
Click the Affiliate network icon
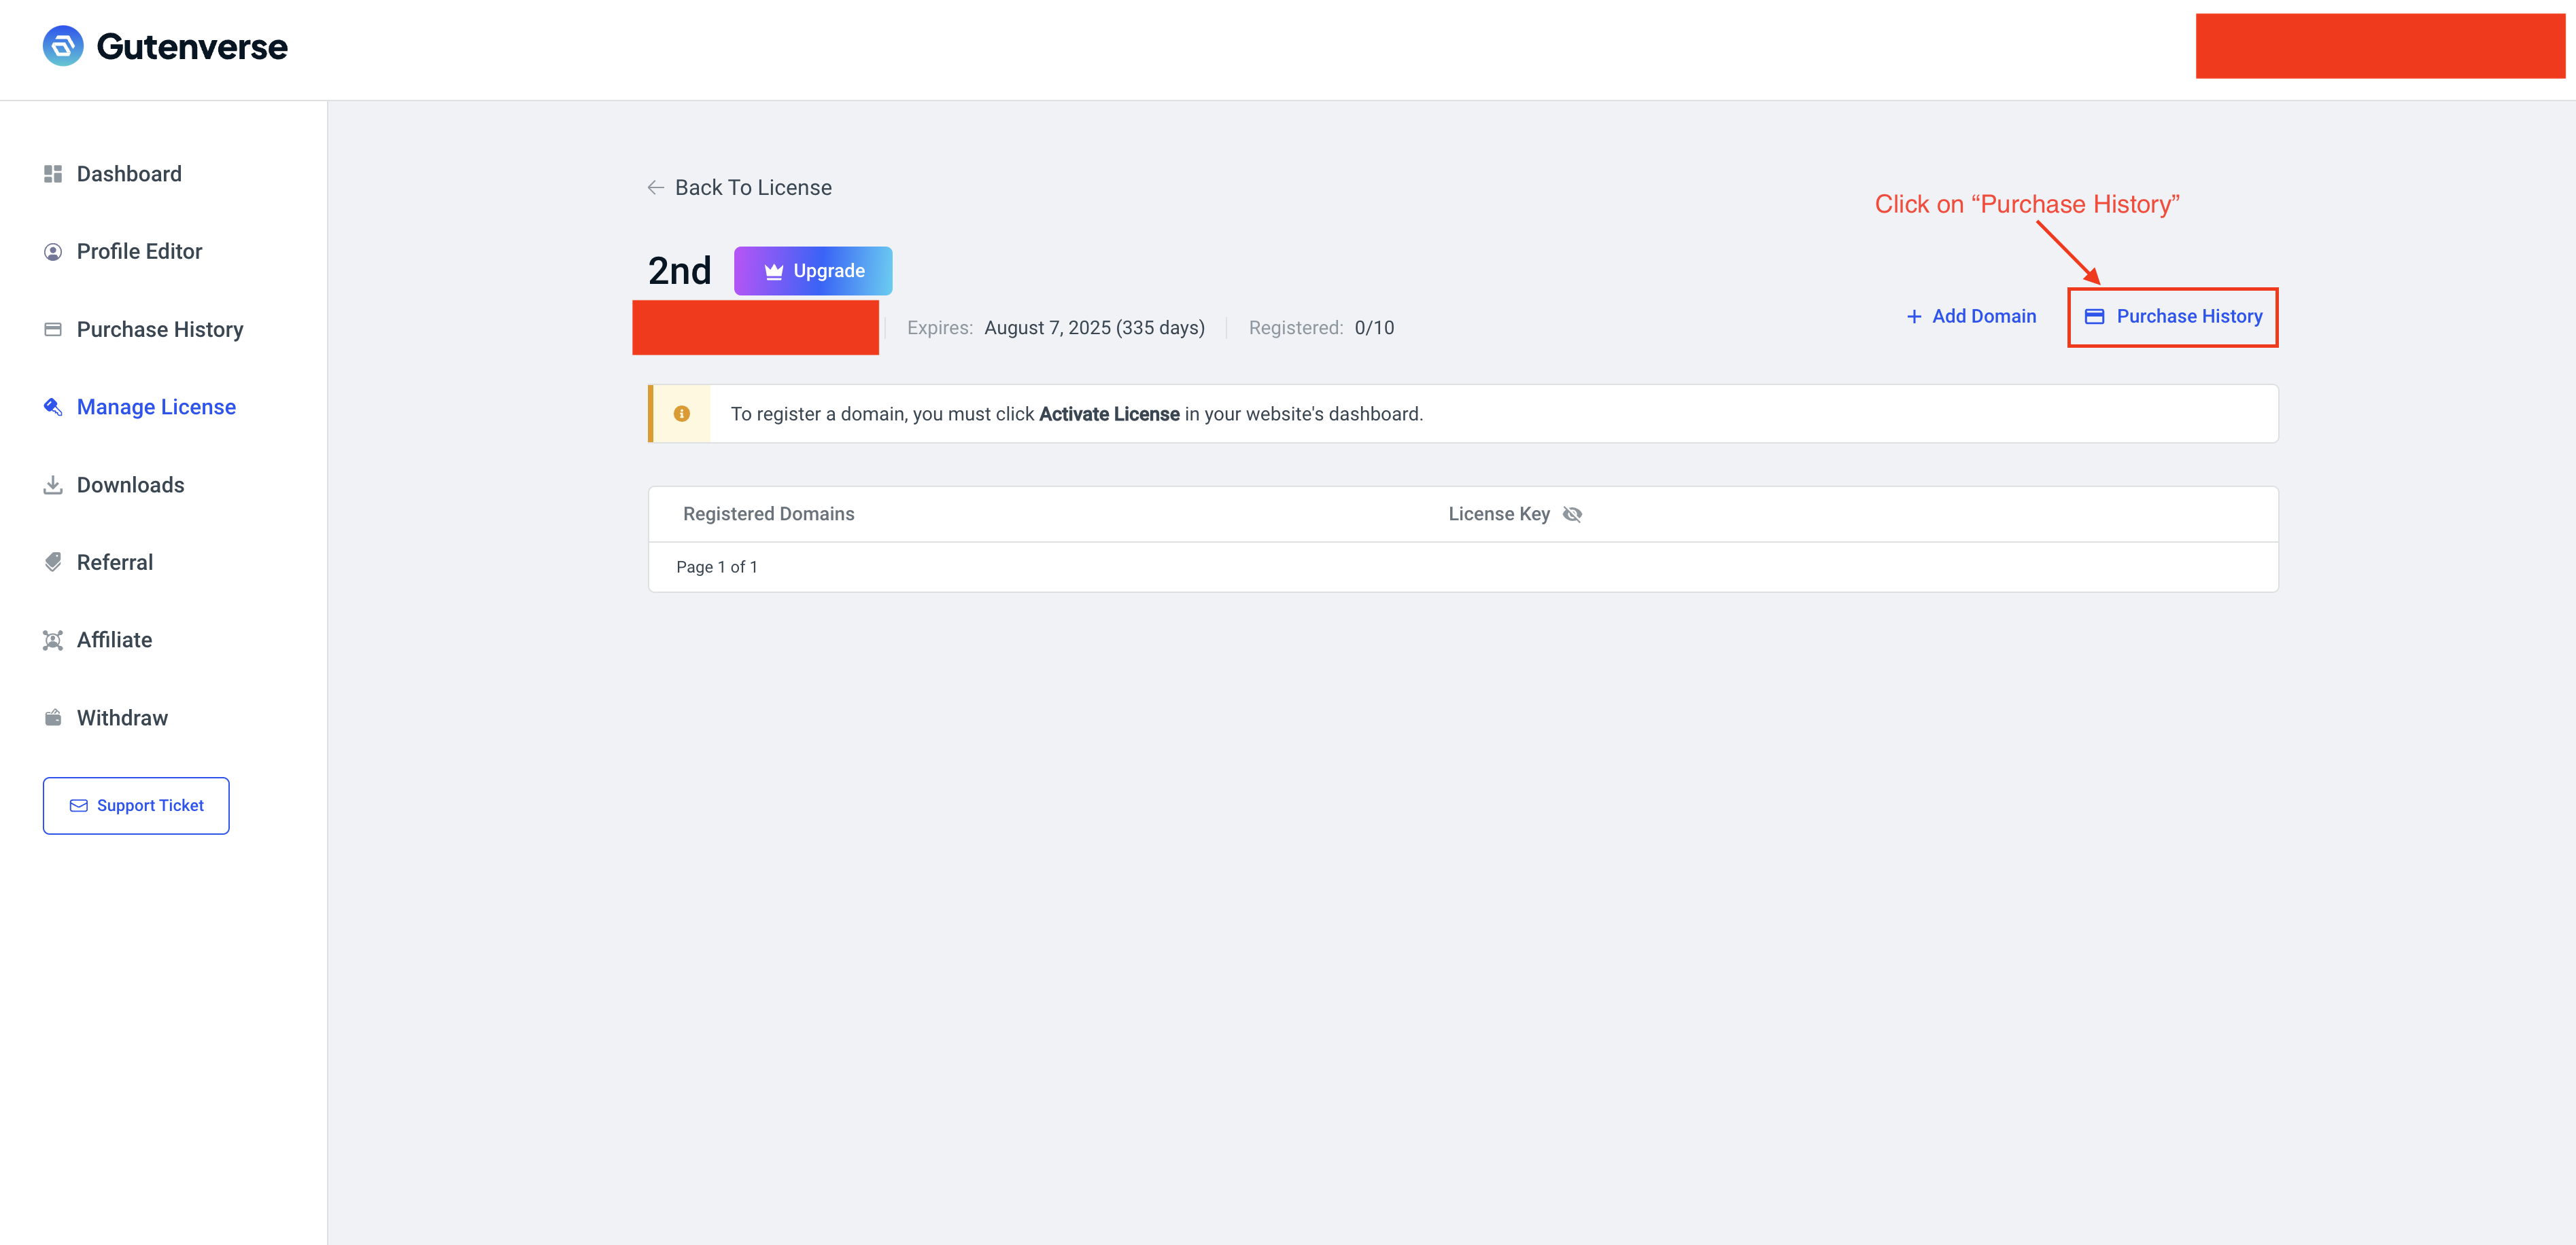(53, 640)
